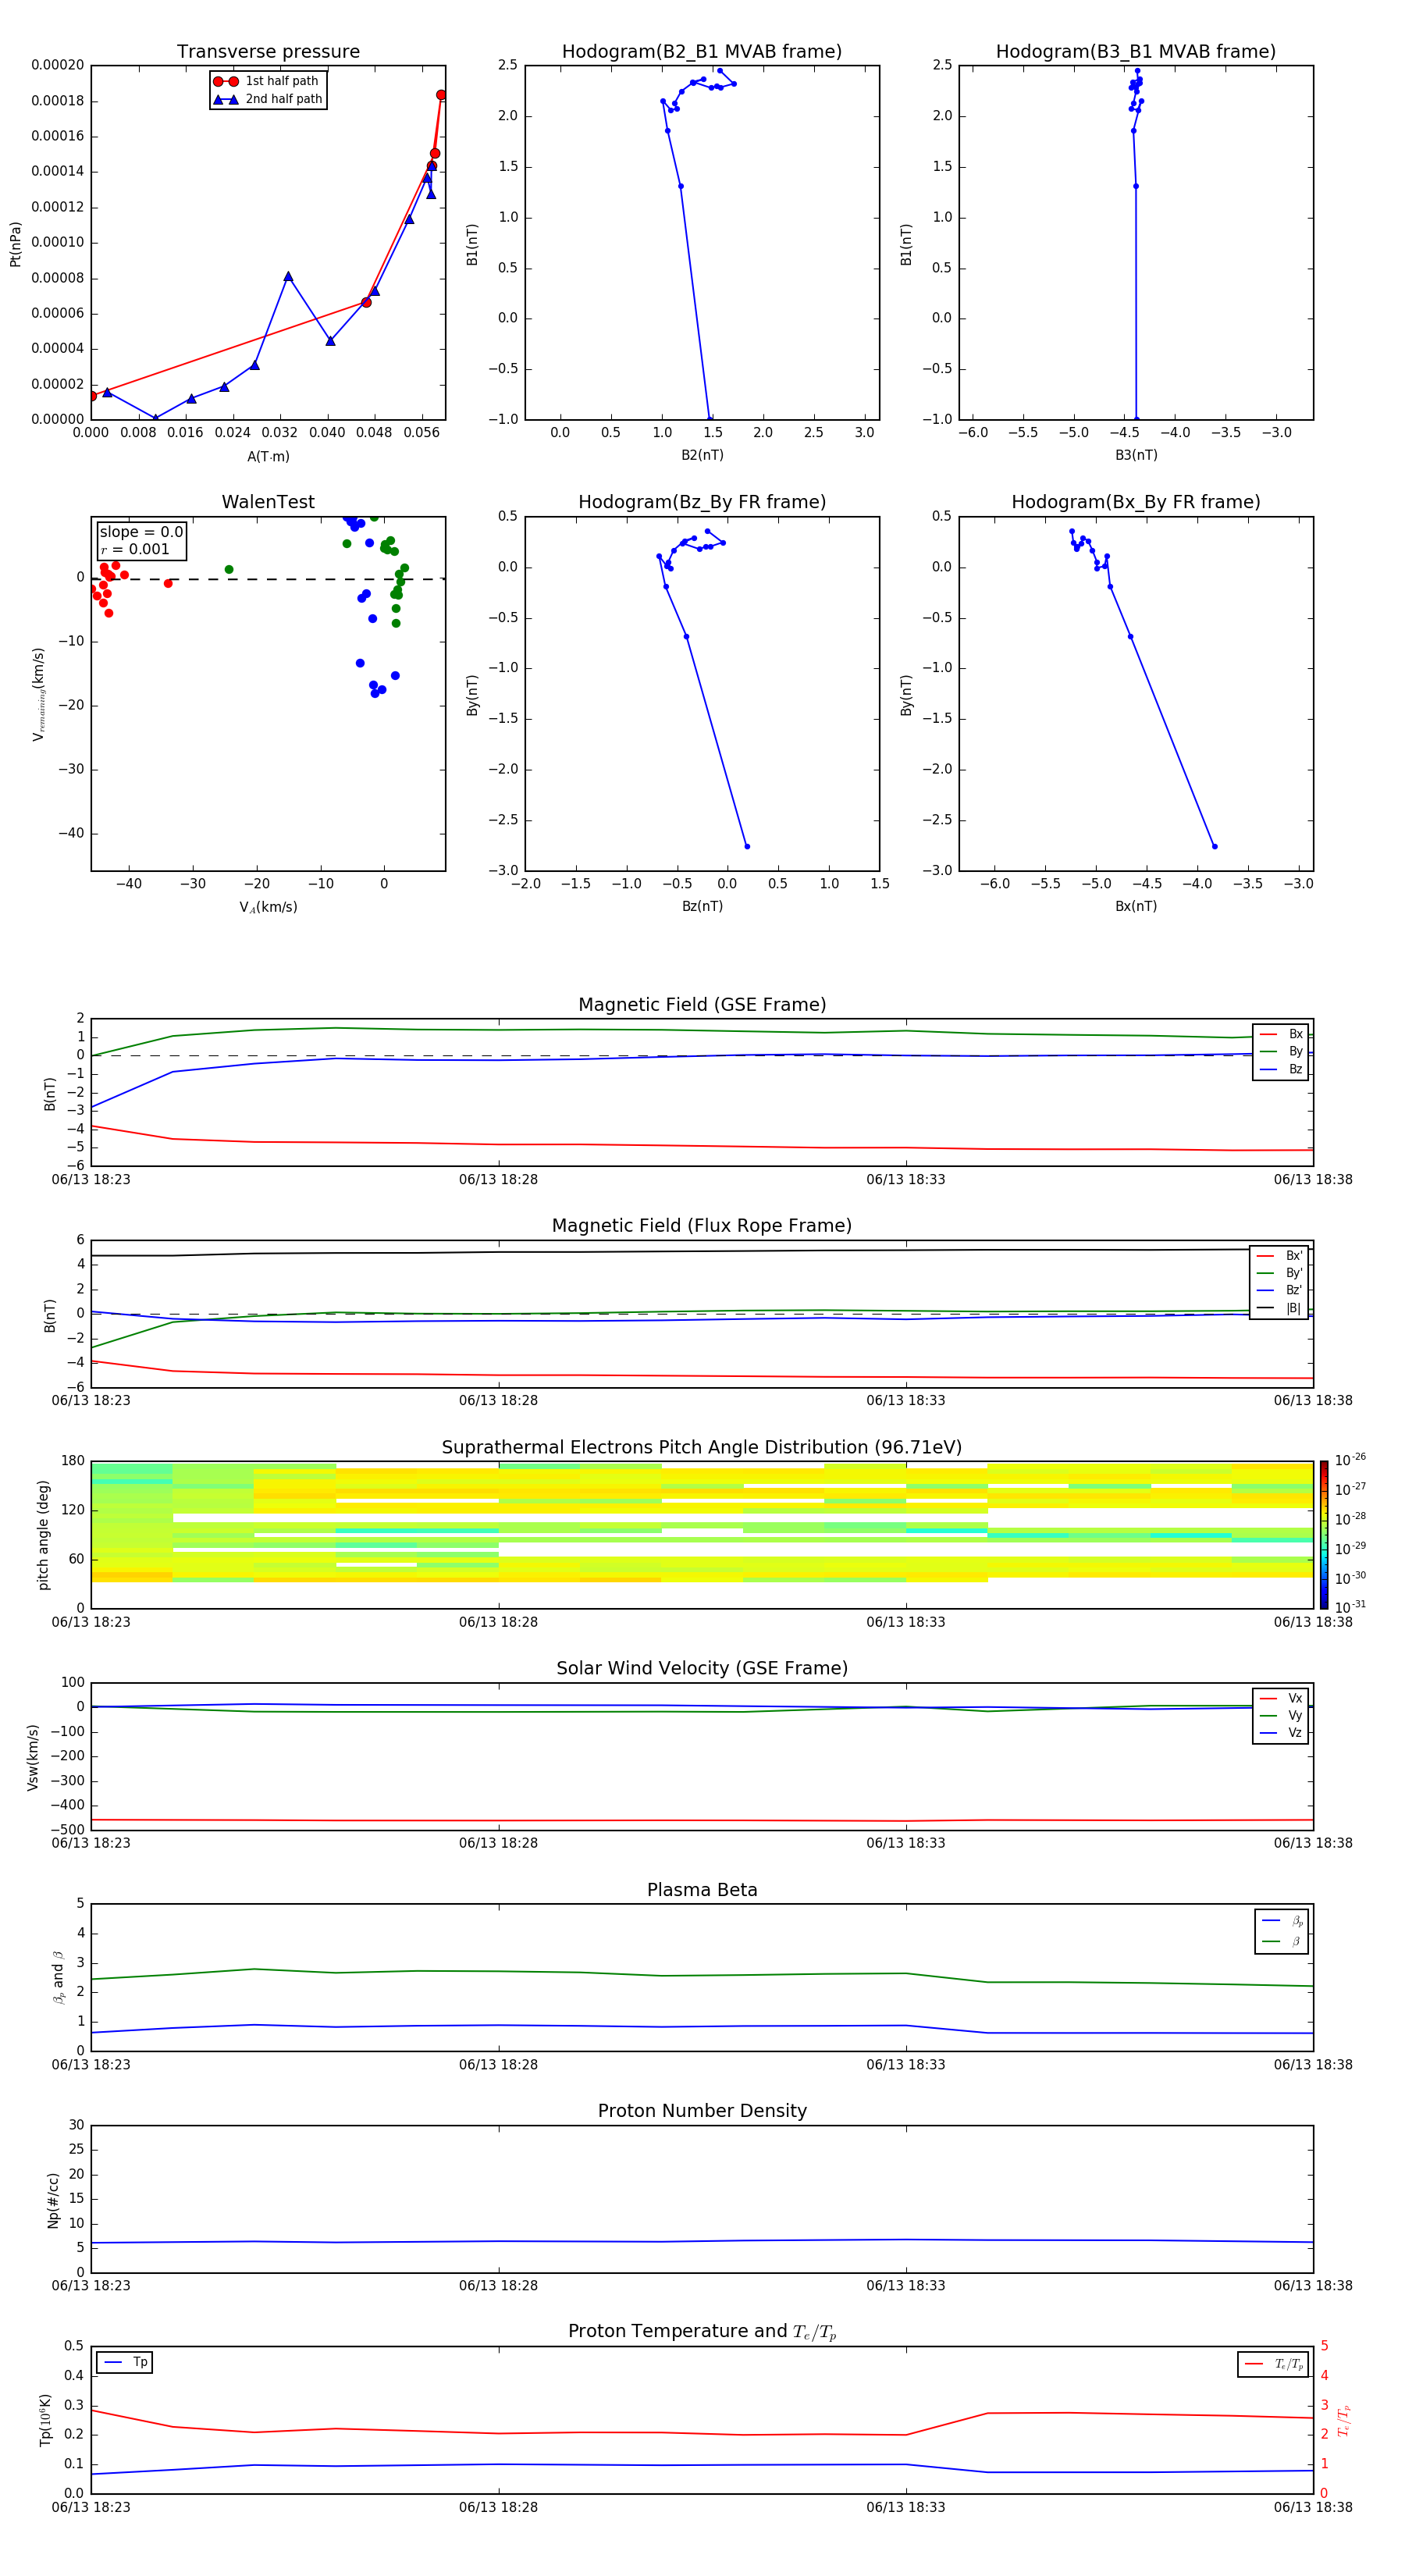Click the β legend entry in Plasma Beta
The height and width of the screenshot is (2576, 1405).
coord(1282,1942)
